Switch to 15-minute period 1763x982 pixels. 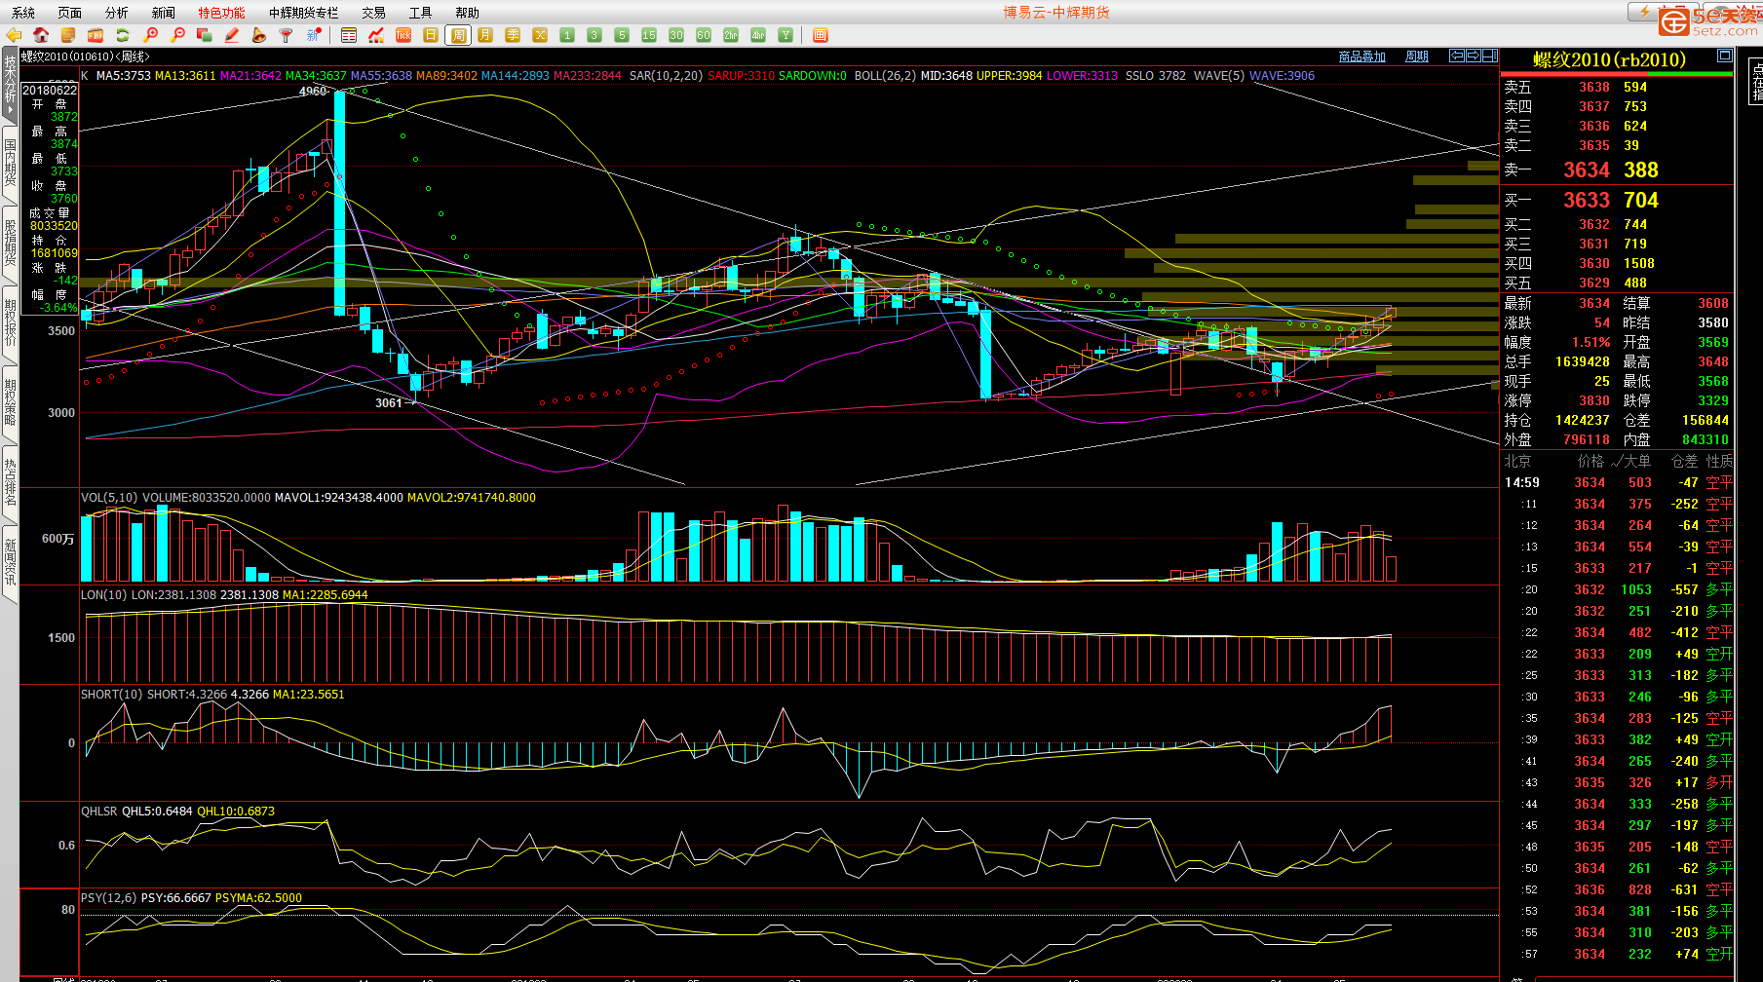[x=649, y=35]
